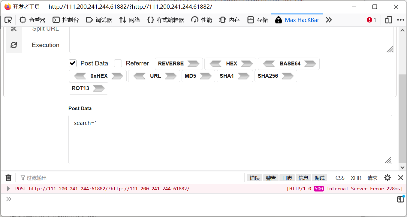This screenshot has width=407, height=217.
Task: Click HEX decode left arrow
Action: click(x=216, y=64)
